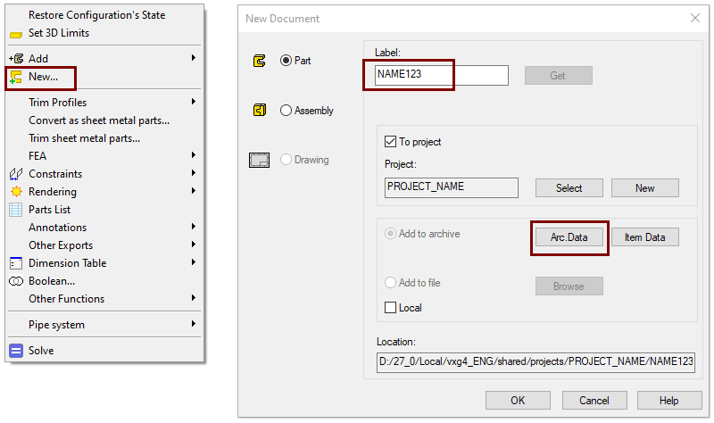714x423 pixels.
Task: Expand the Other Functions submenu arrow
Action: click(x=194, y=298)
